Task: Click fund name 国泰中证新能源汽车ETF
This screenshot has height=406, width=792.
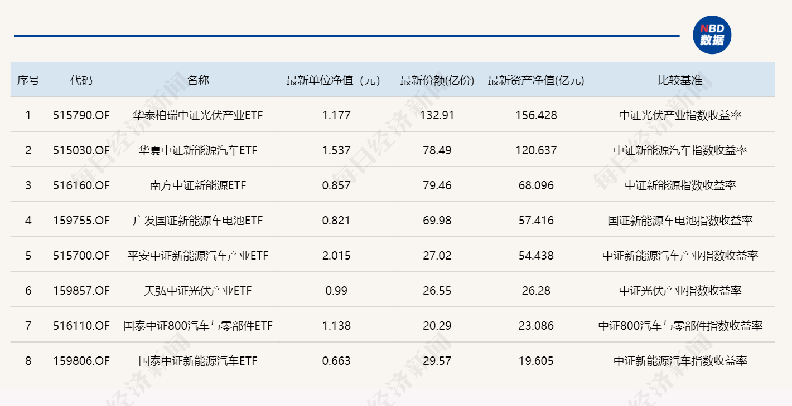Action: (198, 361)
